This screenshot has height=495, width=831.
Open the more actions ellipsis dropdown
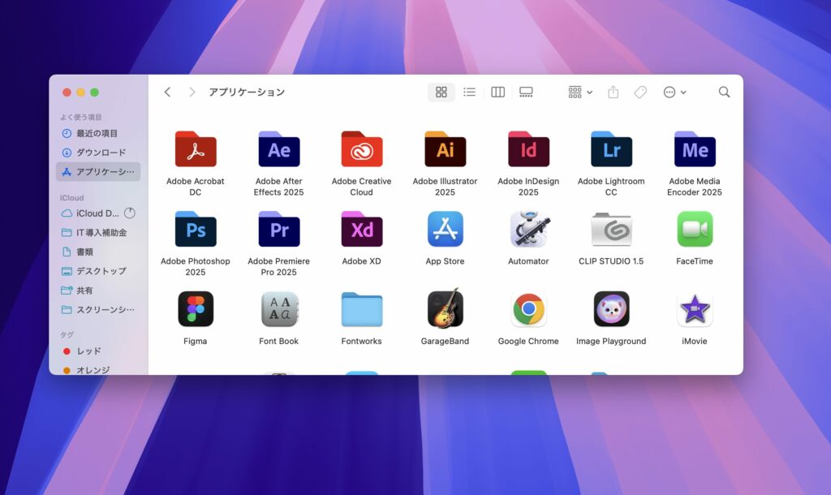point(674,93)
